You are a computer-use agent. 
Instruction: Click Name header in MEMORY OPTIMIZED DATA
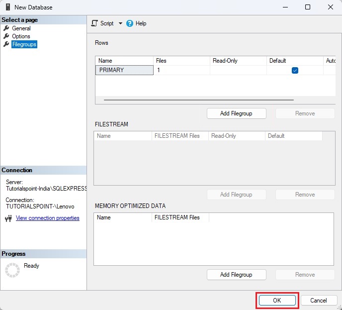pos(123,217)
